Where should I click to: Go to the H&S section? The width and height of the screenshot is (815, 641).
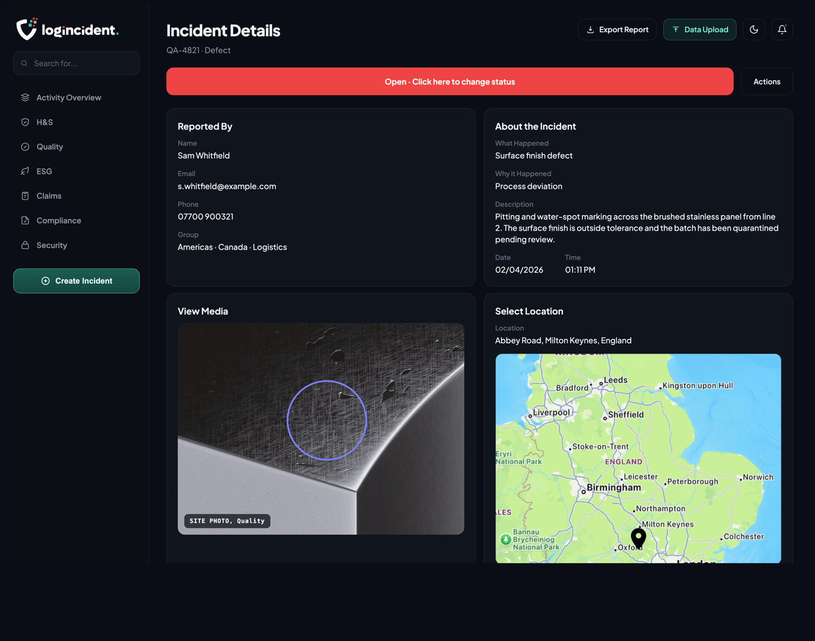click(77, 122)
